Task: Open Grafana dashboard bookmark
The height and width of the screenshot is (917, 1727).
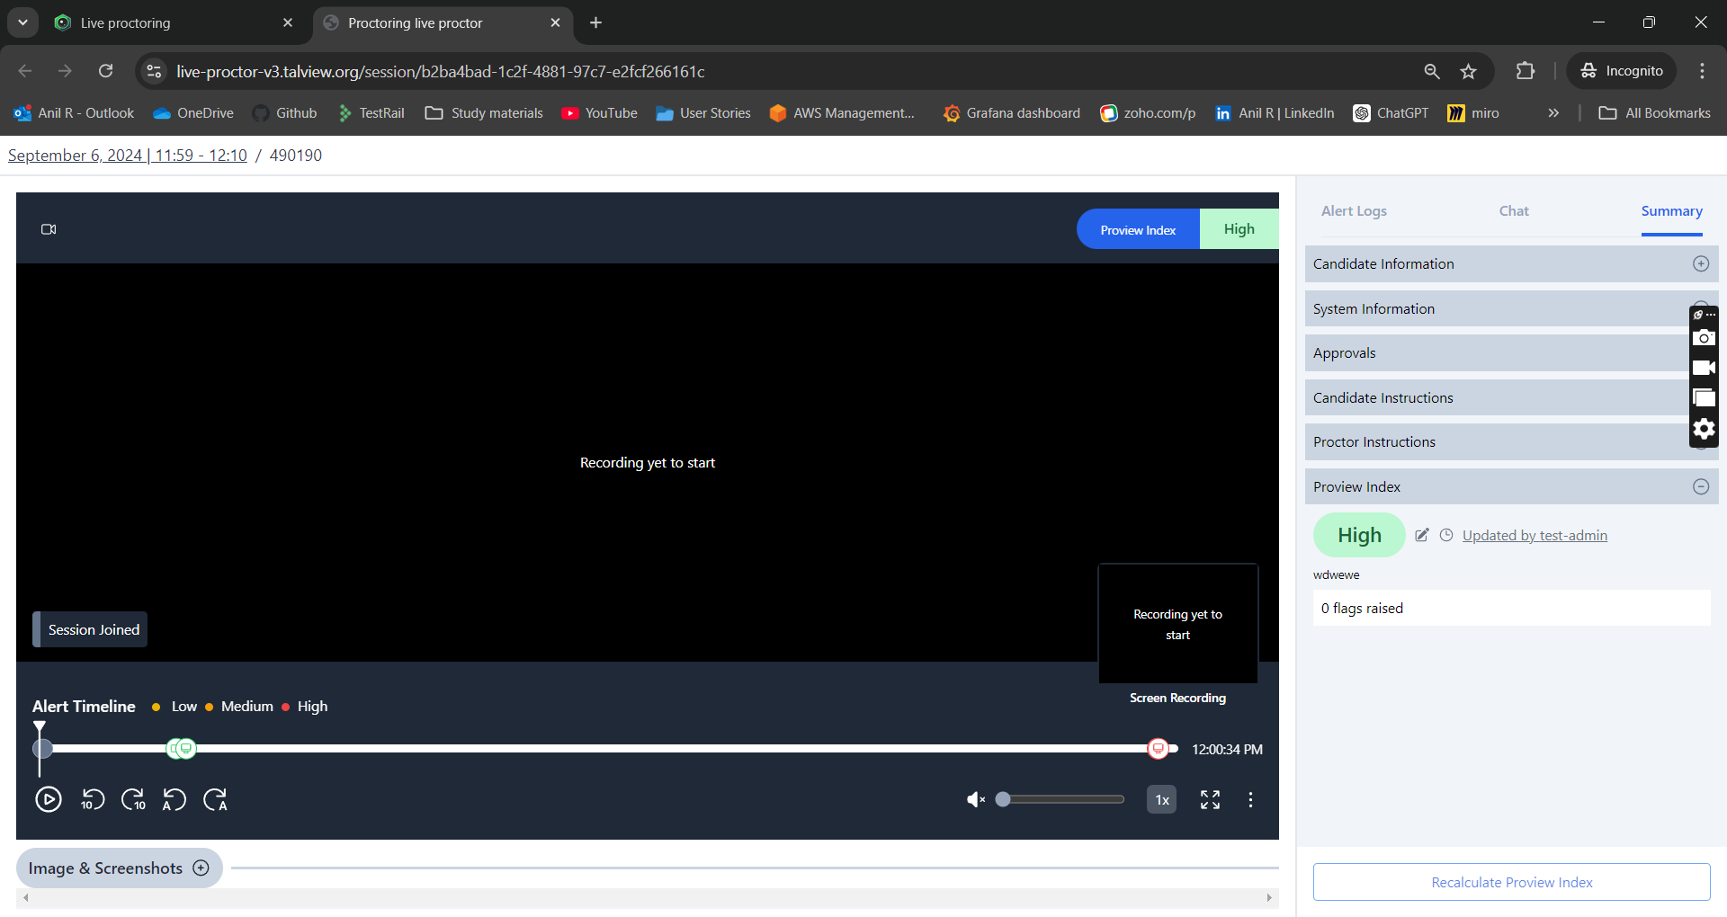Action: click(1011, 113)
